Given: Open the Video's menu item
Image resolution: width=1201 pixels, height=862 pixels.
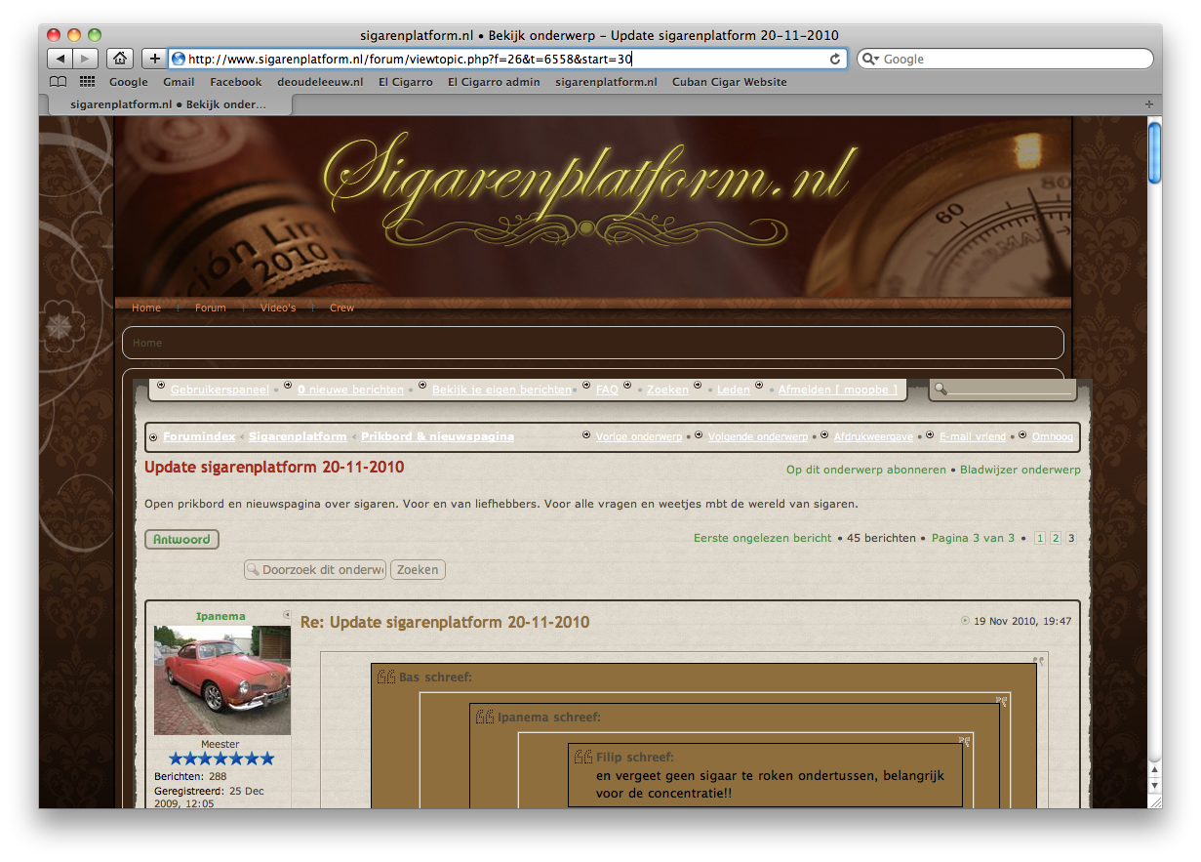Looking at the screenshot, I should tap(278, 308).
